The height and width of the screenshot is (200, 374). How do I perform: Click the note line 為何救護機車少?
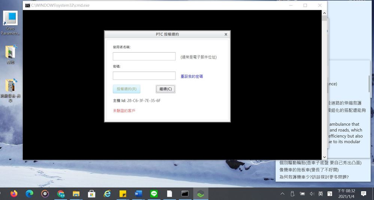pyautogui.click(x=314, y=177)
